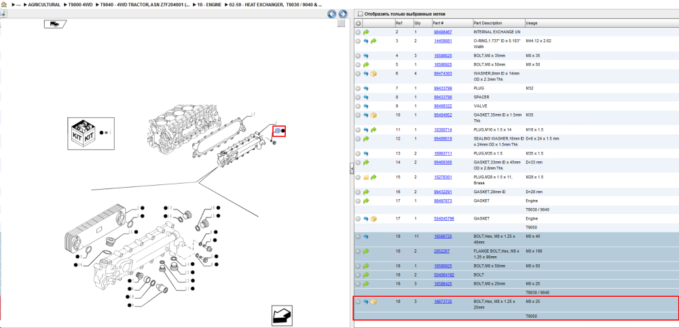Click blue arrow icon on VALVE row
Image resolution: width=679 pixels, height=328 pixels.
point(366,106)
